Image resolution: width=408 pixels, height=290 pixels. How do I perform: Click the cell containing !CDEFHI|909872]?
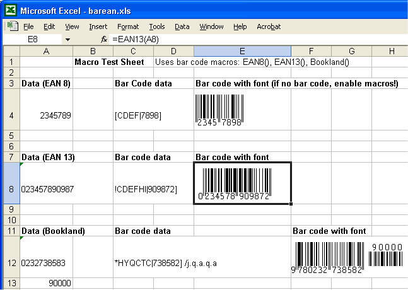[146, 189]
